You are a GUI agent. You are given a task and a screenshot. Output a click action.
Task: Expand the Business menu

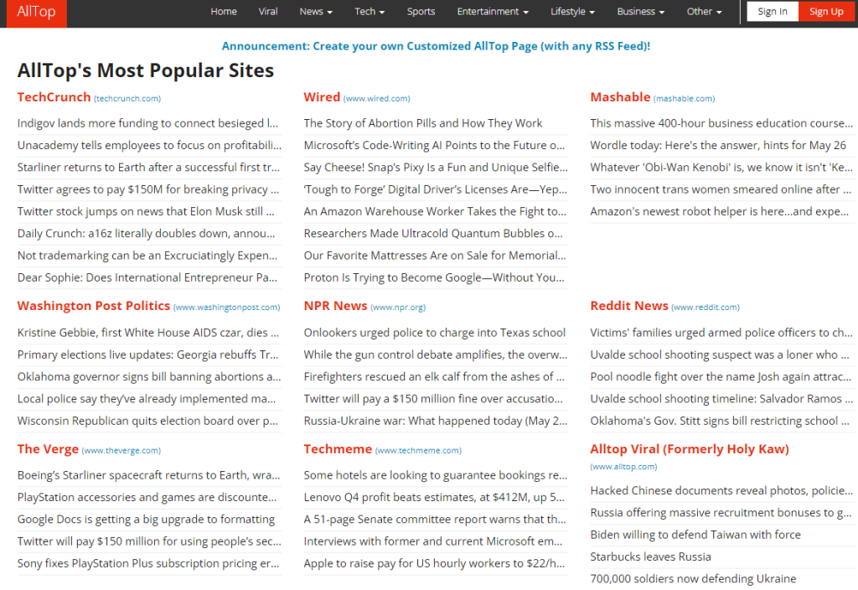(x=640, y=12)
